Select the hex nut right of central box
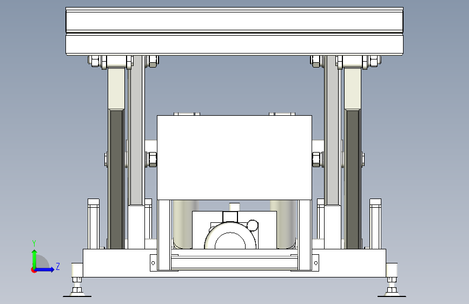Viewport: 469px width, 304px height. [x=316, y=159]
